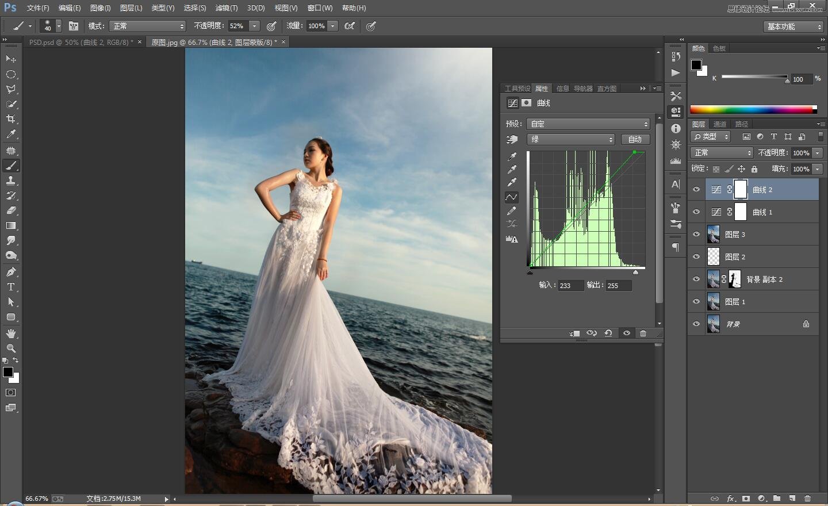Open the layer blend mode dropdown
Viewport: 828px width, 506px height.
[722, 152]
